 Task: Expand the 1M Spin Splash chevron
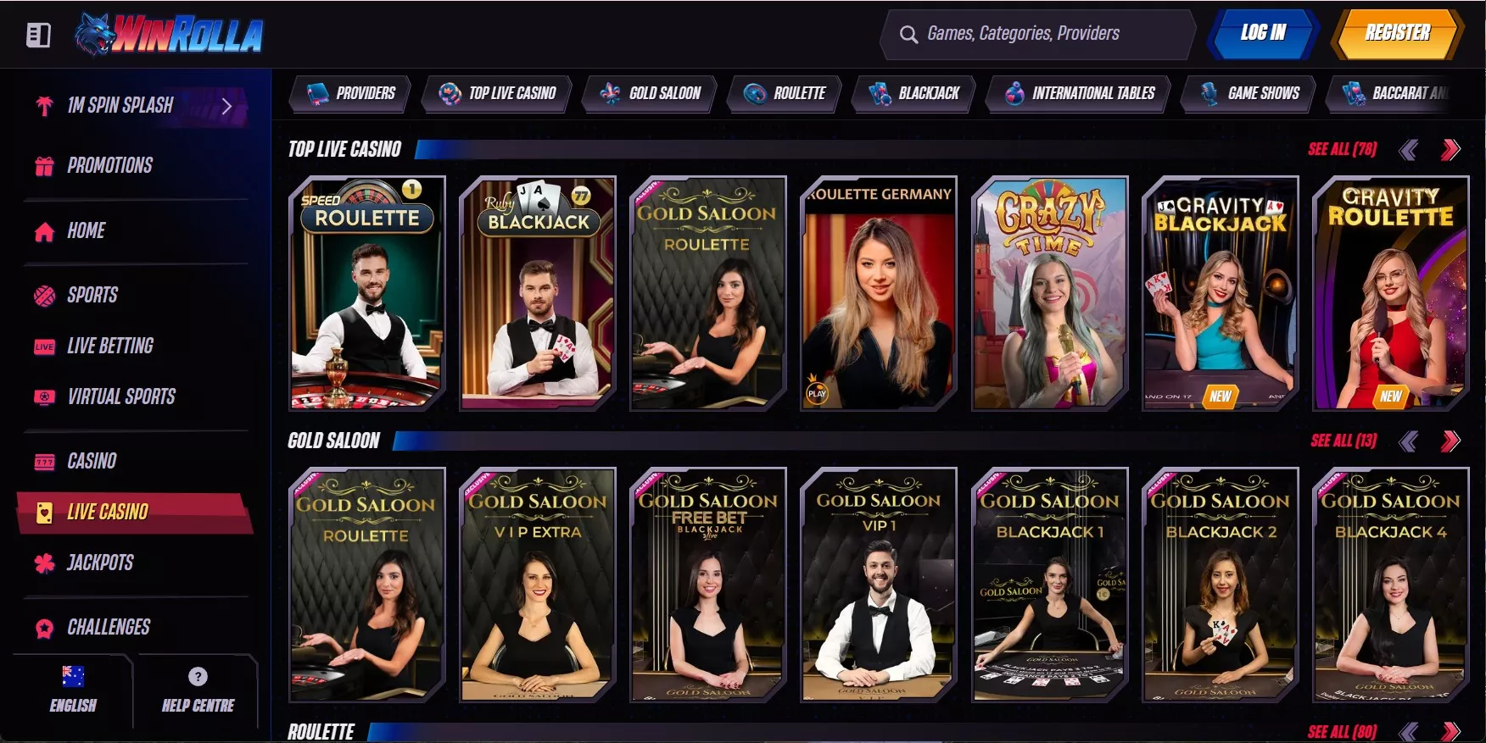pos(226,106)
